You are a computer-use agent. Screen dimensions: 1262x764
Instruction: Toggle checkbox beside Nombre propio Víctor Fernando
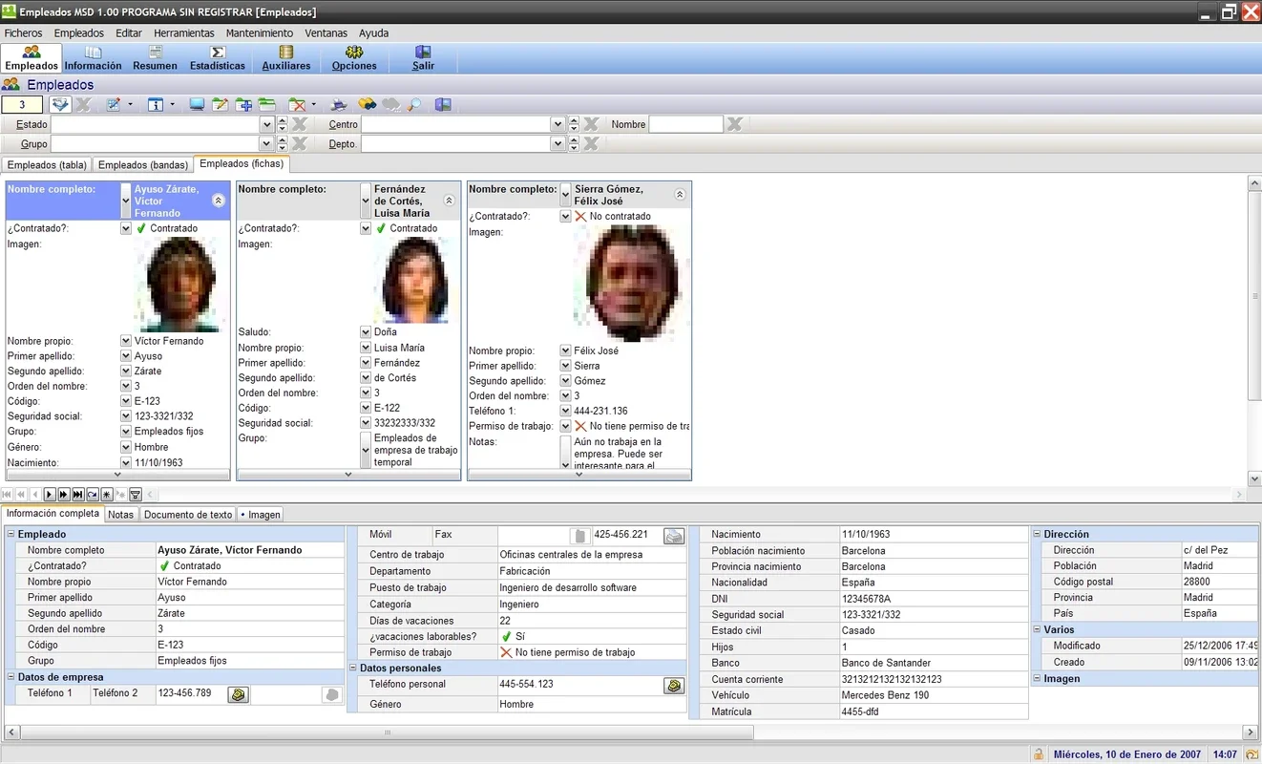126,341
